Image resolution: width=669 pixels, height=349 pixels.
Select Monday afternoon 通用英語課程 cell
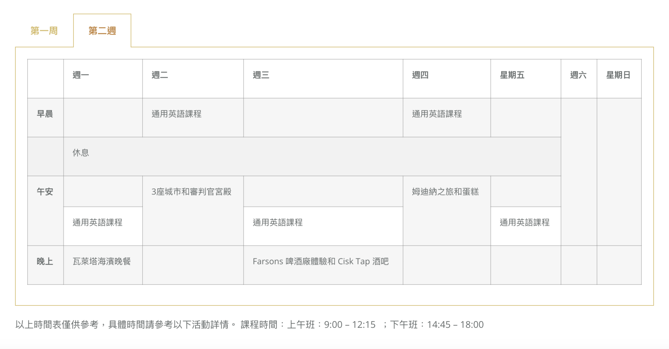point(98,223)
